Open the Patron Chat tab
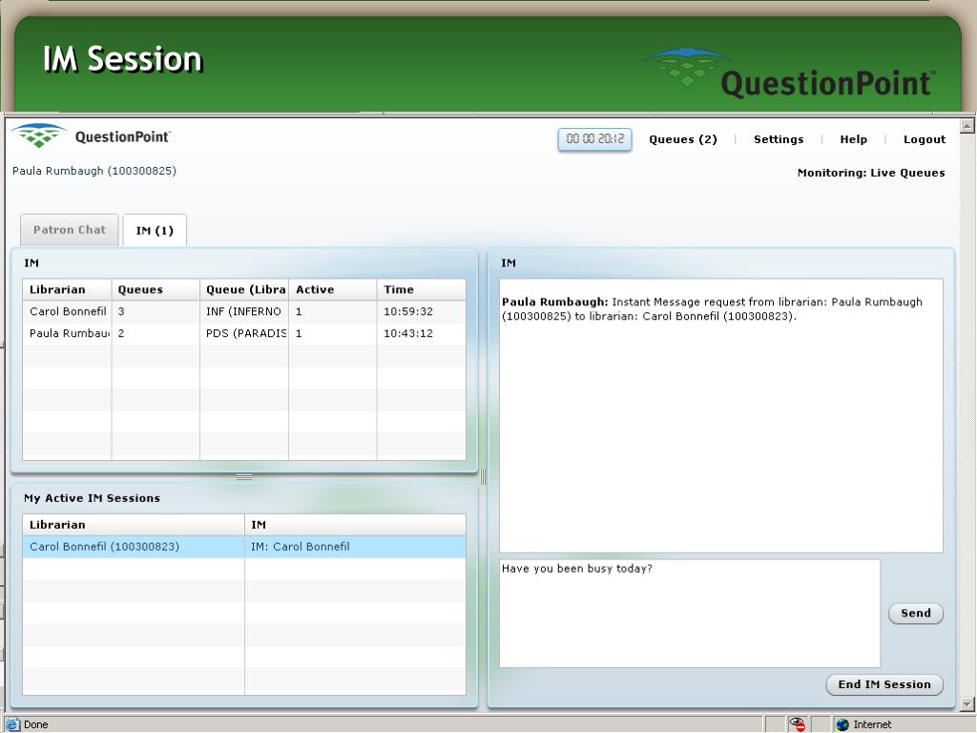Image resolution: width=977 pixels, height=733 pixels. (x=69, y=229)
